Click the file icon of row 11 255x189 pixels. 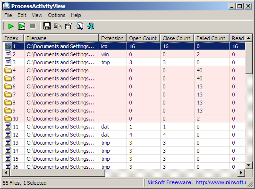[8, 127]
